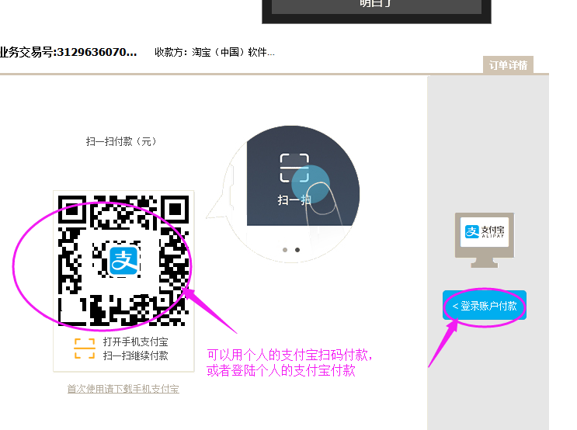Click the 扫一扫 label in phone illustration
The height and width of the screenshot is (430, 577).
click(x=294, y=199)
